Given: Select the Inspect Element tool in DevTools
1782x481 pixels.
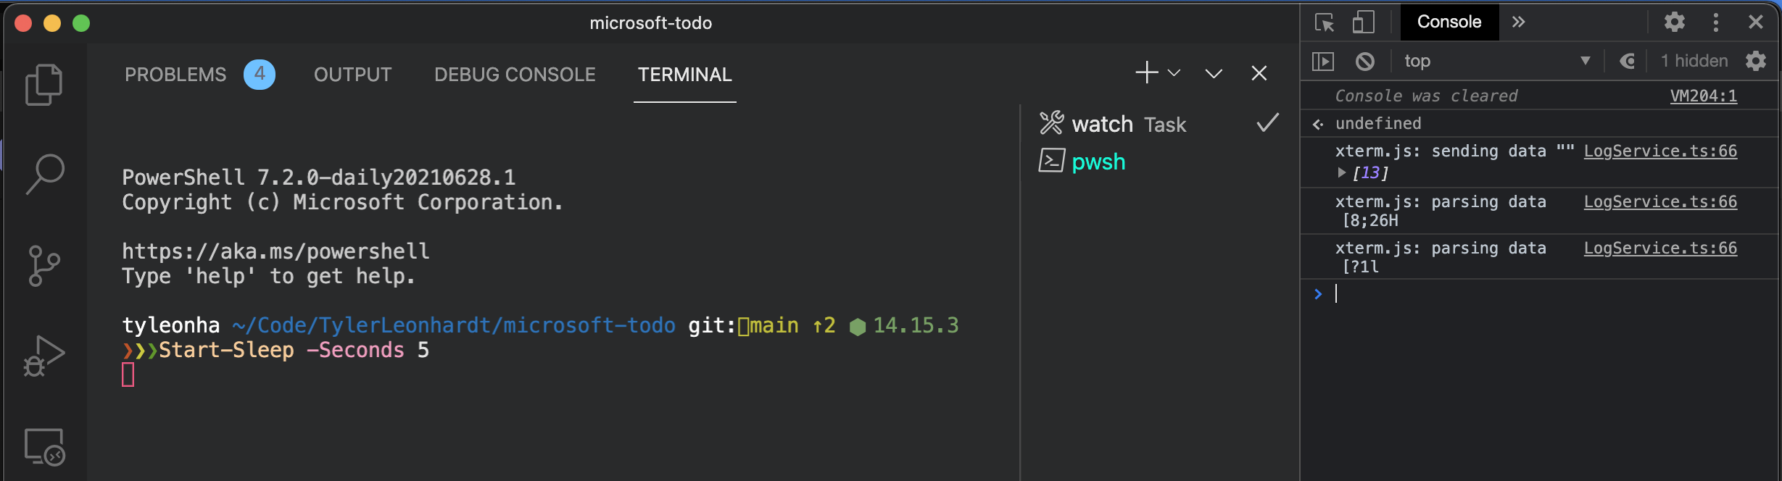Looking at the screenshot, I should point(1325,22).
